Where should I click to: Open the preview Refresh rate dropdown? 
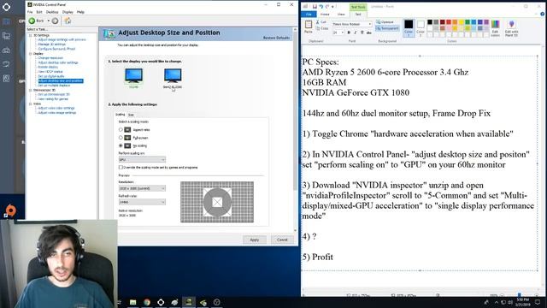point(142,202)
